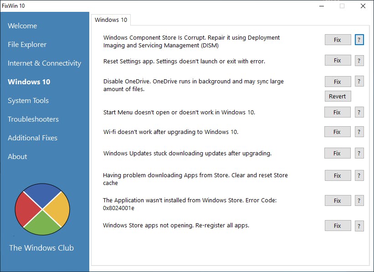Revert the Disable OneDrive change
374x272 pixels.
click(338, 96)
